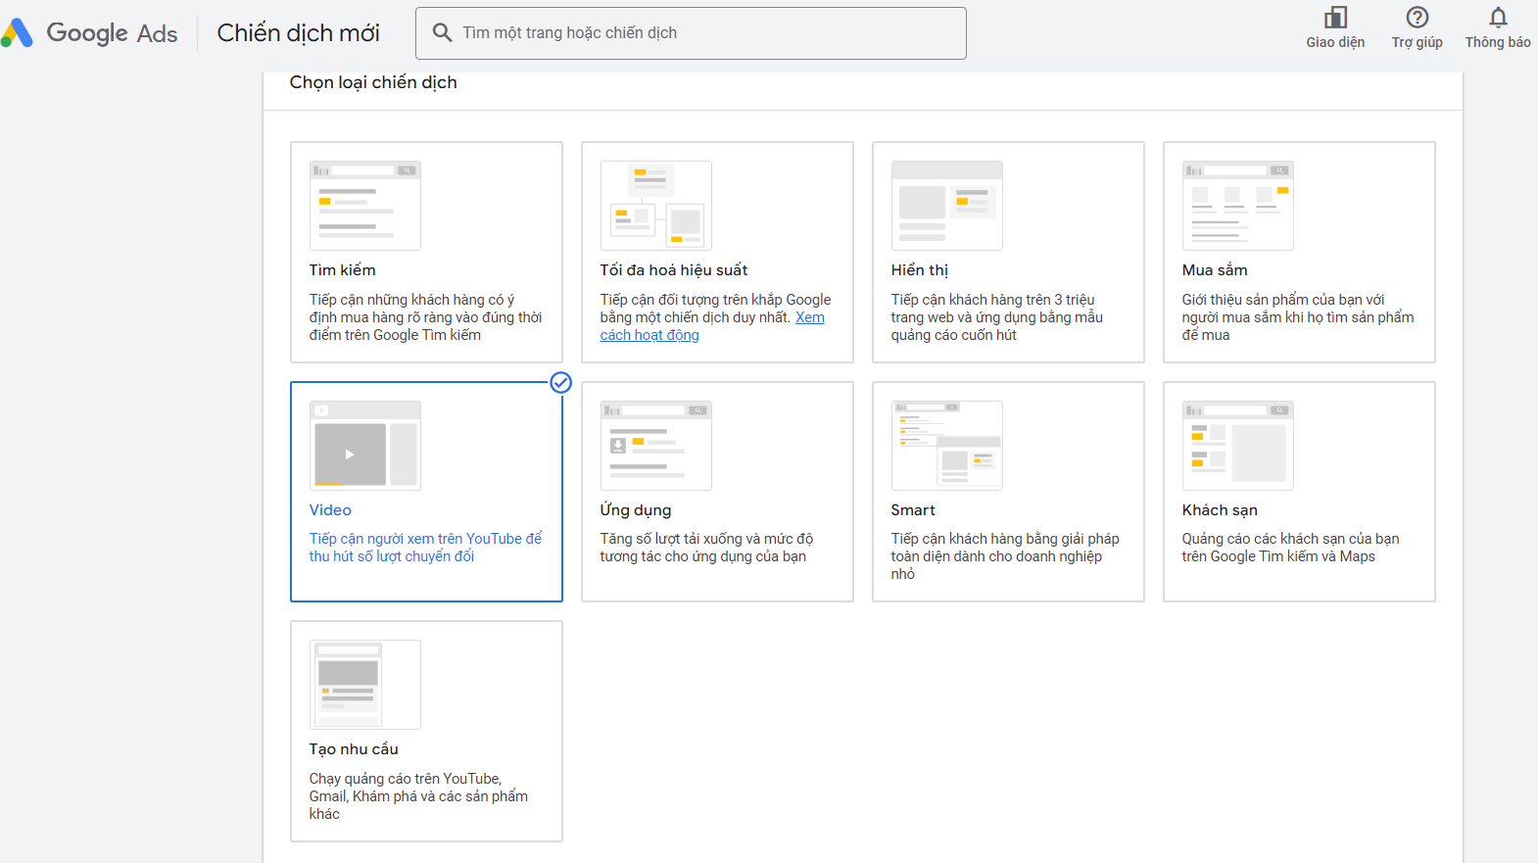
Task: Choose the 'Tạo nhu cầu' campaign title
Action: tap(354, 749)
